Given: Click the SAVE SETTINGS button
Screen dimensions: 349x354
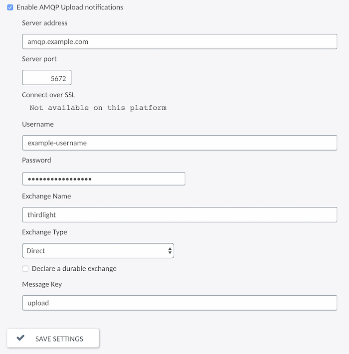Looking at the screenshot, I should (53, 338).
